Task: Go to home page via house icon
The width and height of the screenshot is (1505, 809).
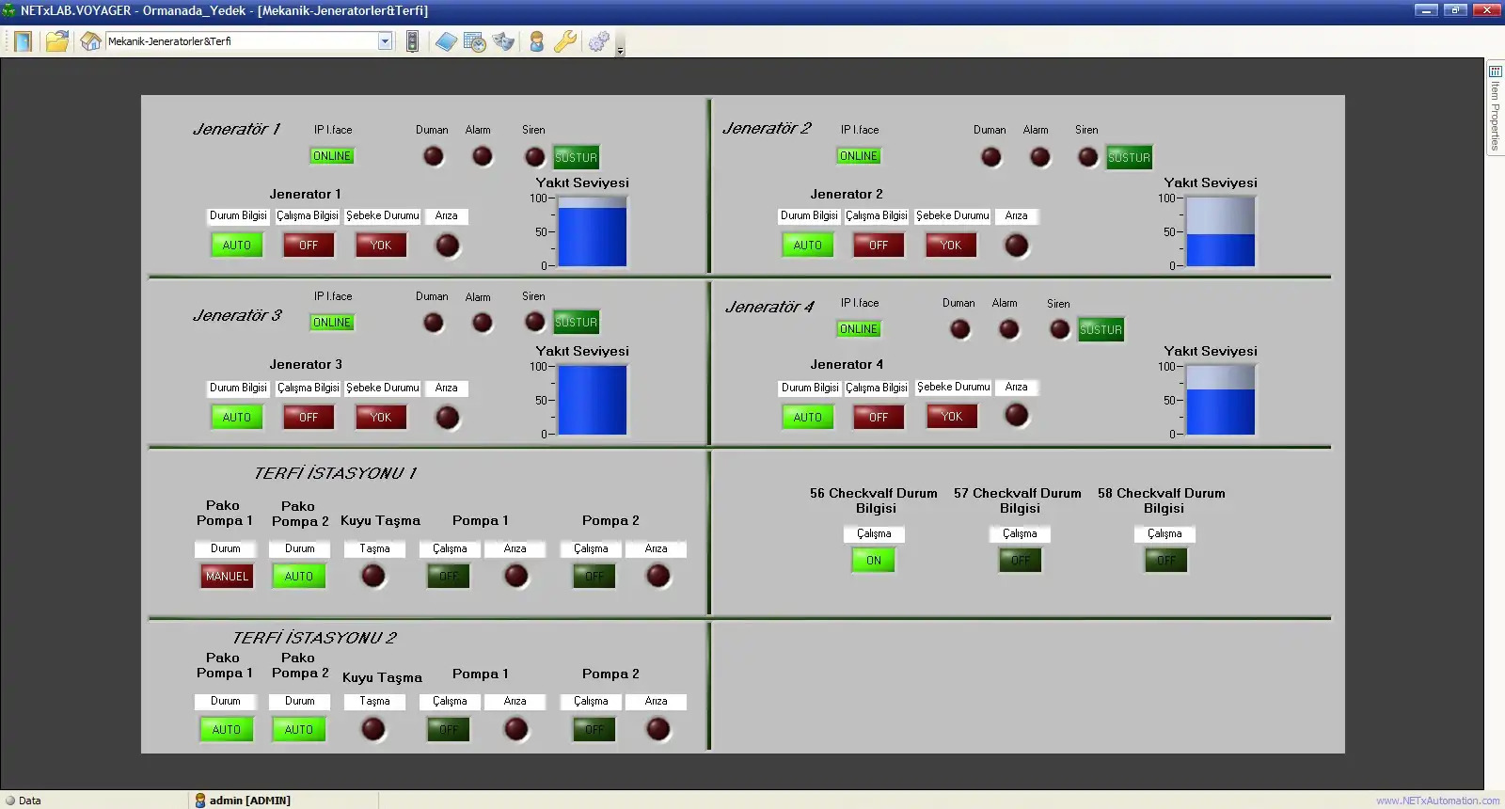Action: pos(90,41)
